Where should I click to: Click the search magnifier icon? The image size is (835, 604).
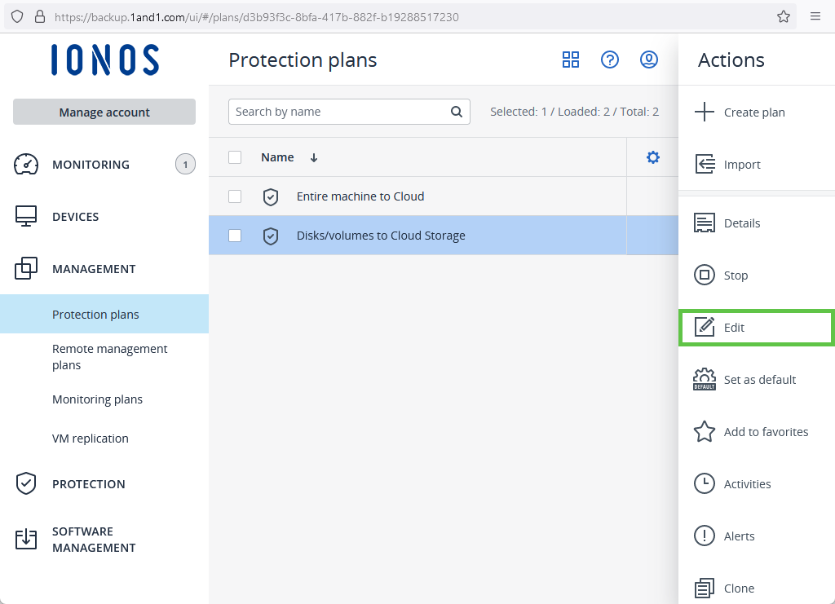click(x=457, y=112)
